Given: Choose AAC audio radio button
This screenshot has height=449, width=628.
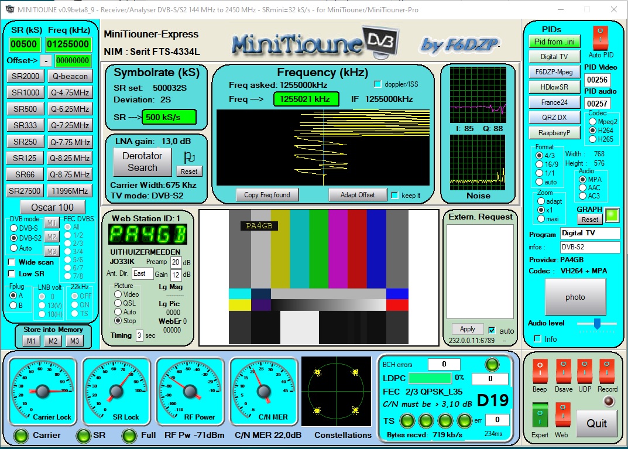Looking at the screenshot, I should coord(583,187).
